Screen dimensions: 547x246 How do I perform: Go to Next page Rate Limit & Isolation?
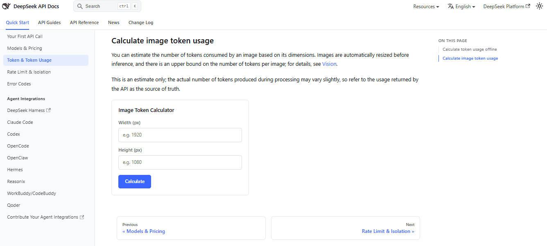(x=346, y=228)
